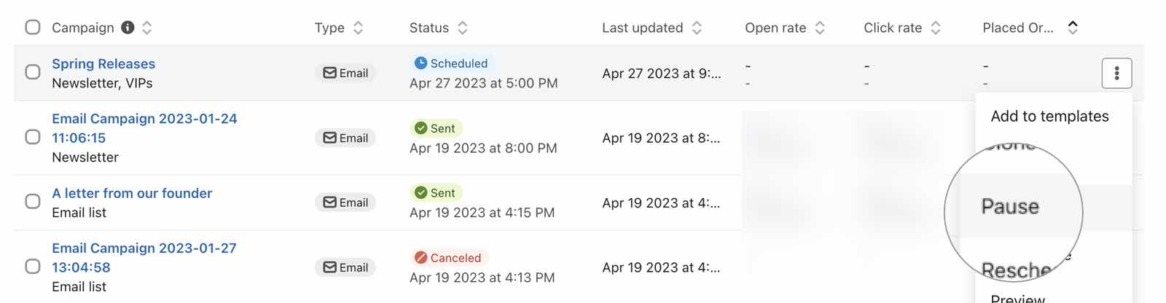
Task: Click the red Canceled status badge
Action: tap(448, 258)
